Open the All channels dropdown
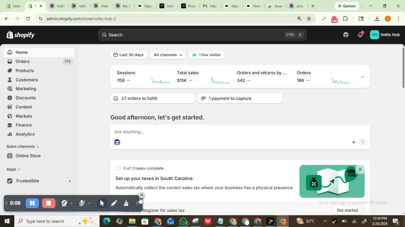The height and width of the screenshot is (227, 405). (x=167, y=55)
